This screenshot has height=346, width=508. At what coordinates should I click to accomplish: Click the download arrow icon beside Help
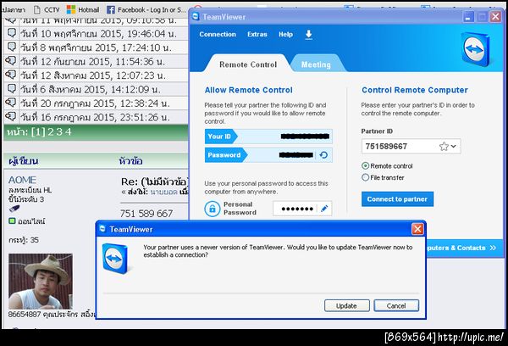(x=308, y=35)
